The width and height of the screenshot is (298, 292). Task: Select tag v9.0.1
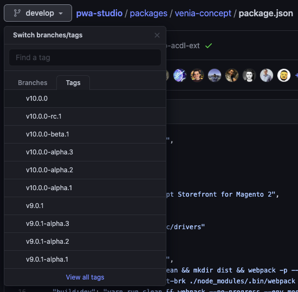pos(85,206)
